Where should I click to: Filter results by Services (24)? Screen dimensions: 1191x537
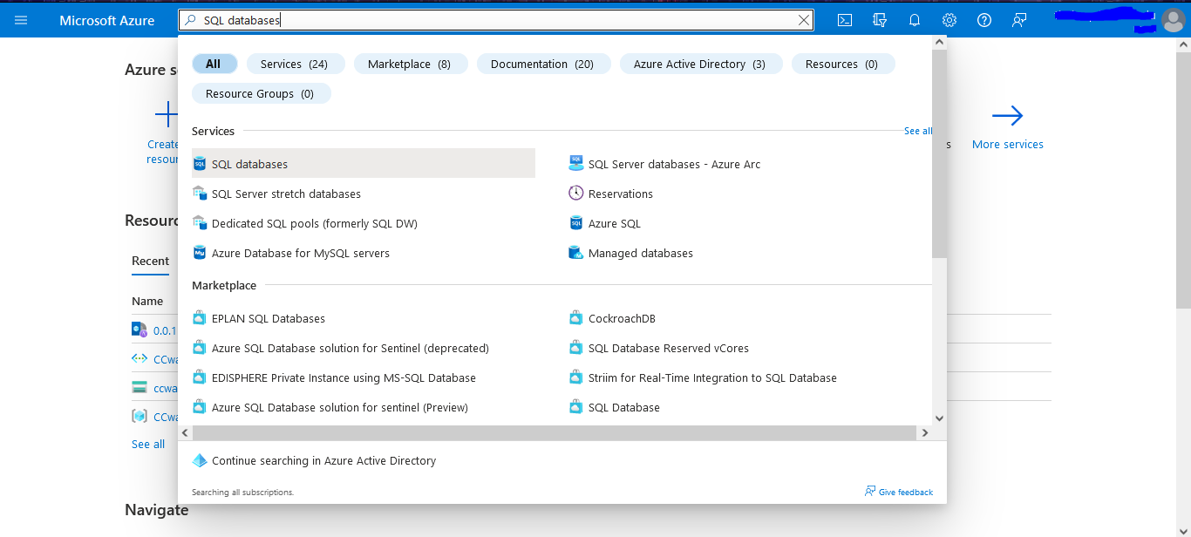(x=296, y=64)
